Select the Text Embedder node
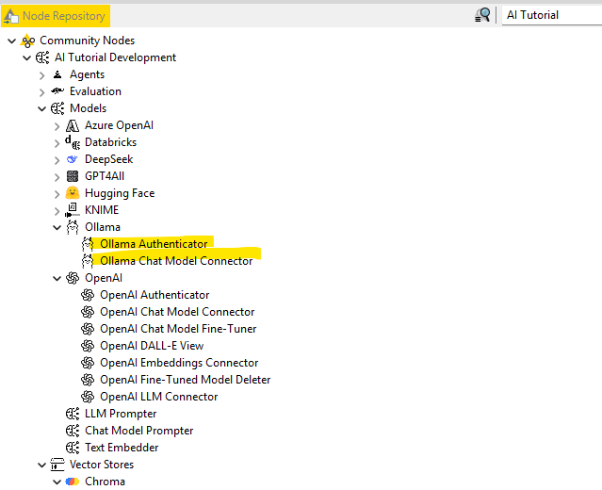Image resolution: width=602 pixels, height=490 pixels. tap(122, 448)
